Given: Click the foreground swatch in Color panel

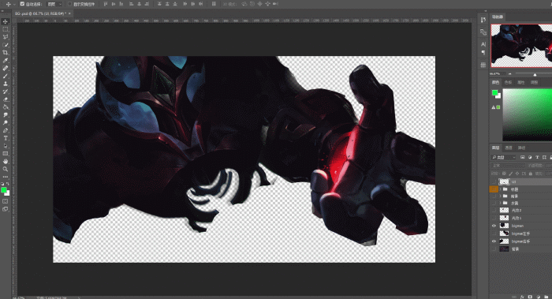Looking at the screenshot, I should click(x=494, y=92).
